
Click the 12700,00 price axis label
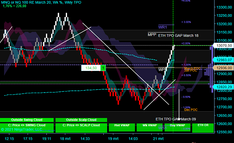click(224, 107)
